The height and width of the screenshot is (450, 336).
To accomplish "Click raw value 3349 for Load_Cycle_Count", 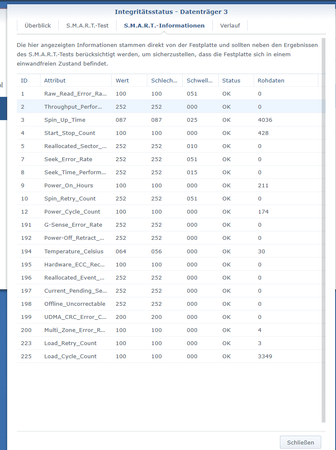I will (x=265, y=357).
